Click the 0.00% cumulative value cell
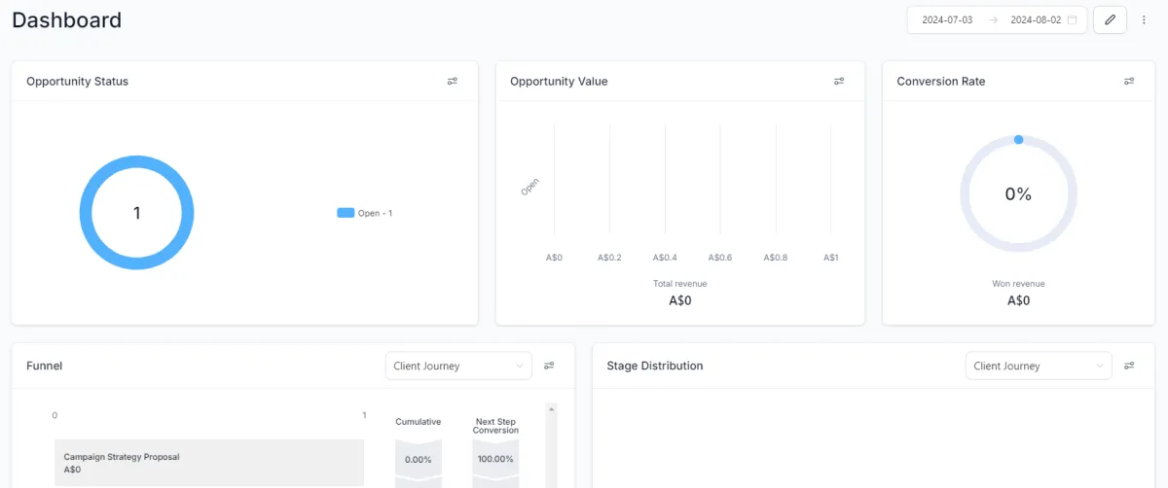 [418, 459]
